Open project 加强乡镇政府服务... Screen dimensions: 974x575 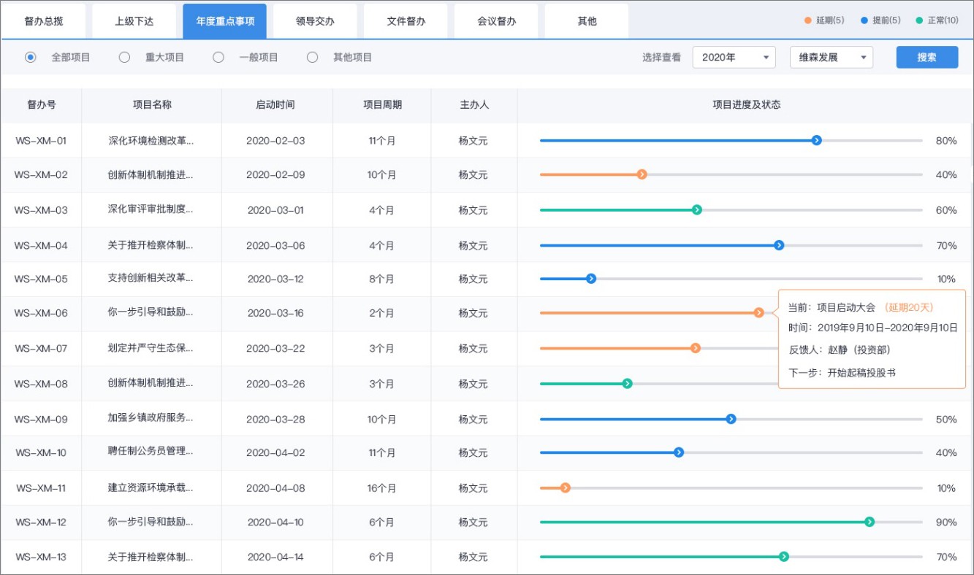click(151, 418)
